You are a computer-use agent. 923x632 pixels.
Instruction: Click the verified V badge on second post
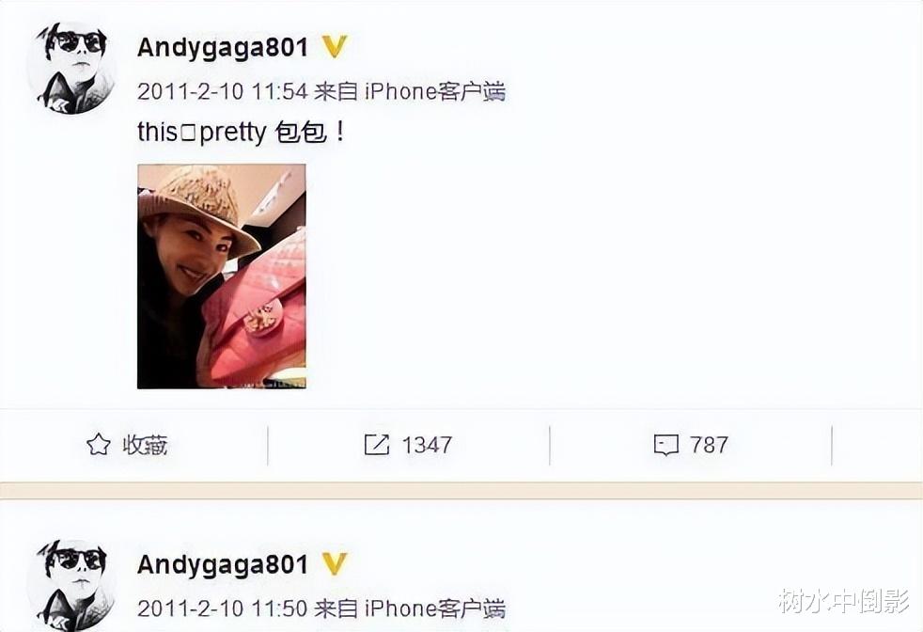[335, 564]
